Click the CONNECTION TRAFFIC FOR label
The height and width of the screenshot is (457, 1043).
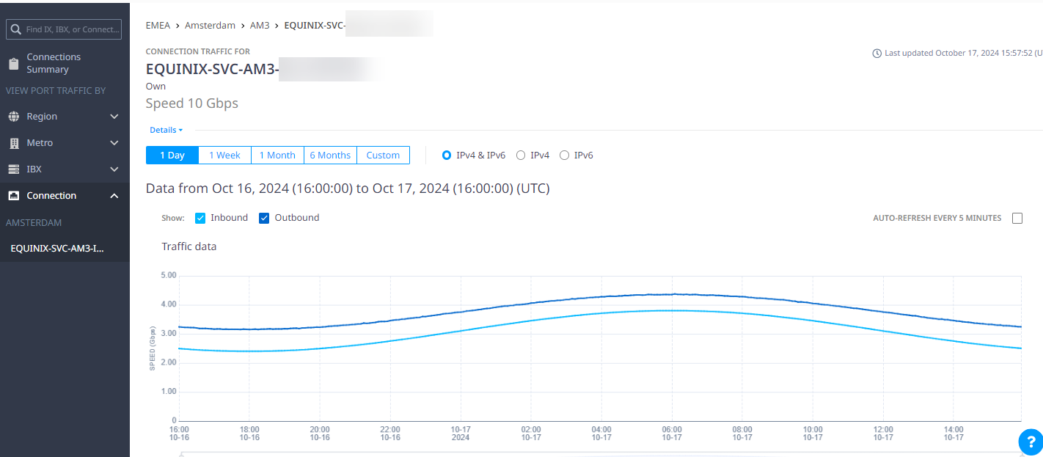[198, 51]
